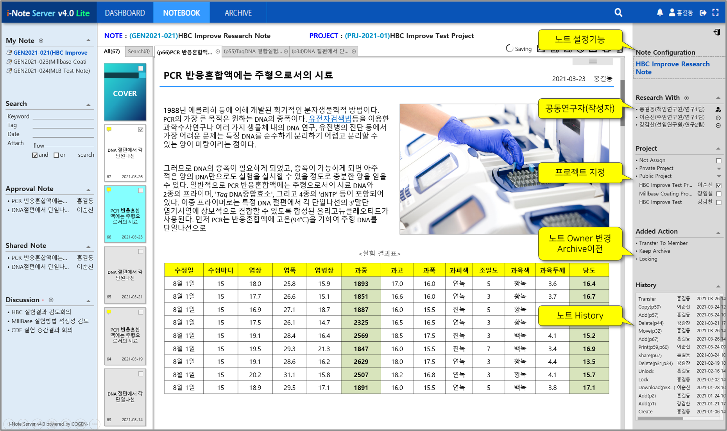Check the page 65 thumbnail checkbox
Viewport: 727px width, 431px height.
[141, 252]
